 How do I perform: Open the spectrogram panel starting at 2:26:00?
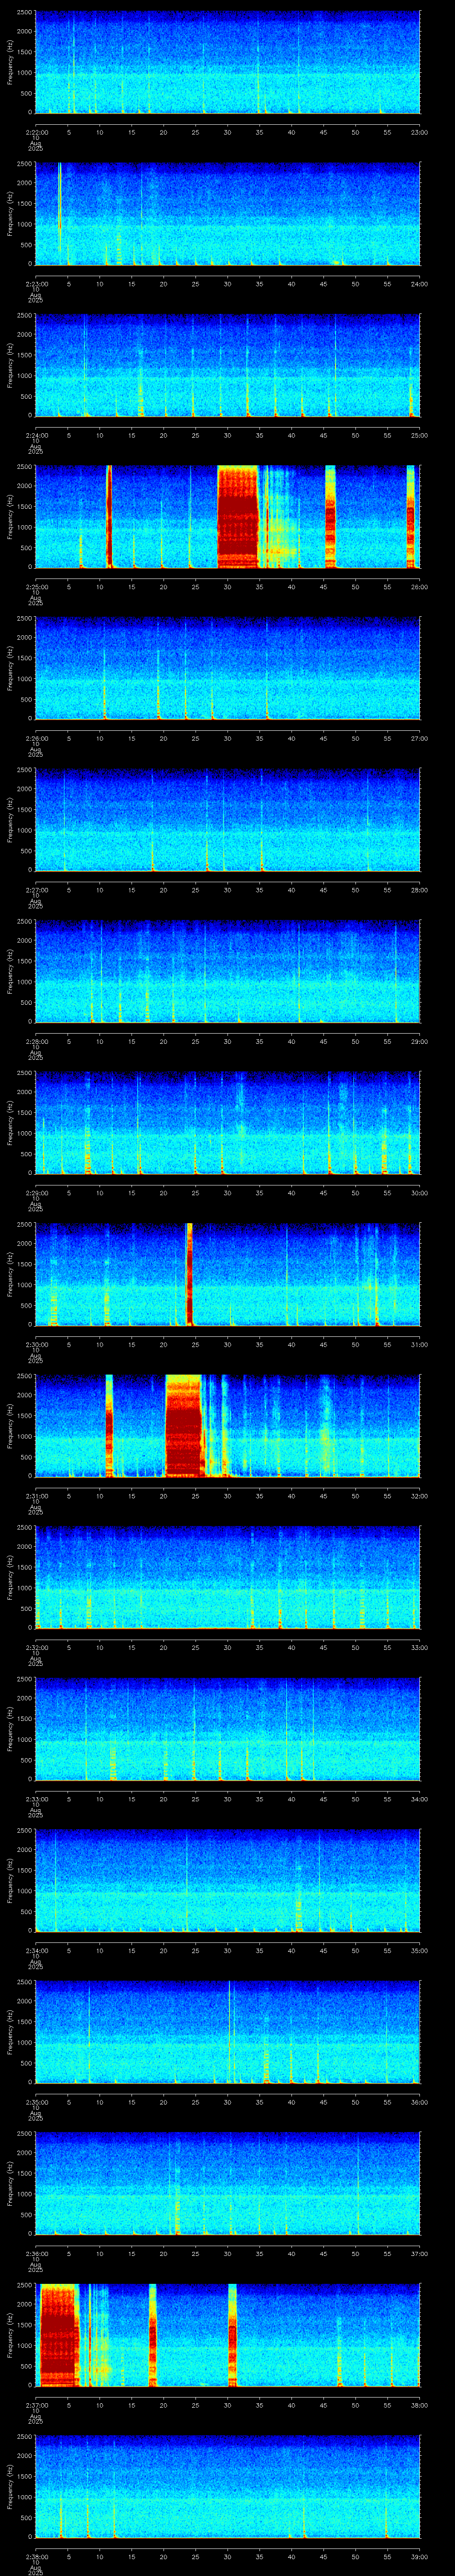227,668
